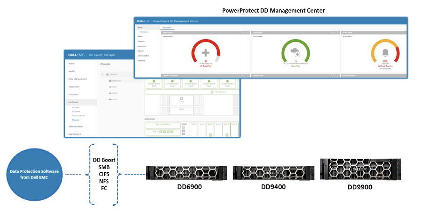
Task: Open Protocols in DD System Manager sidebar
Action: [73, 95]
